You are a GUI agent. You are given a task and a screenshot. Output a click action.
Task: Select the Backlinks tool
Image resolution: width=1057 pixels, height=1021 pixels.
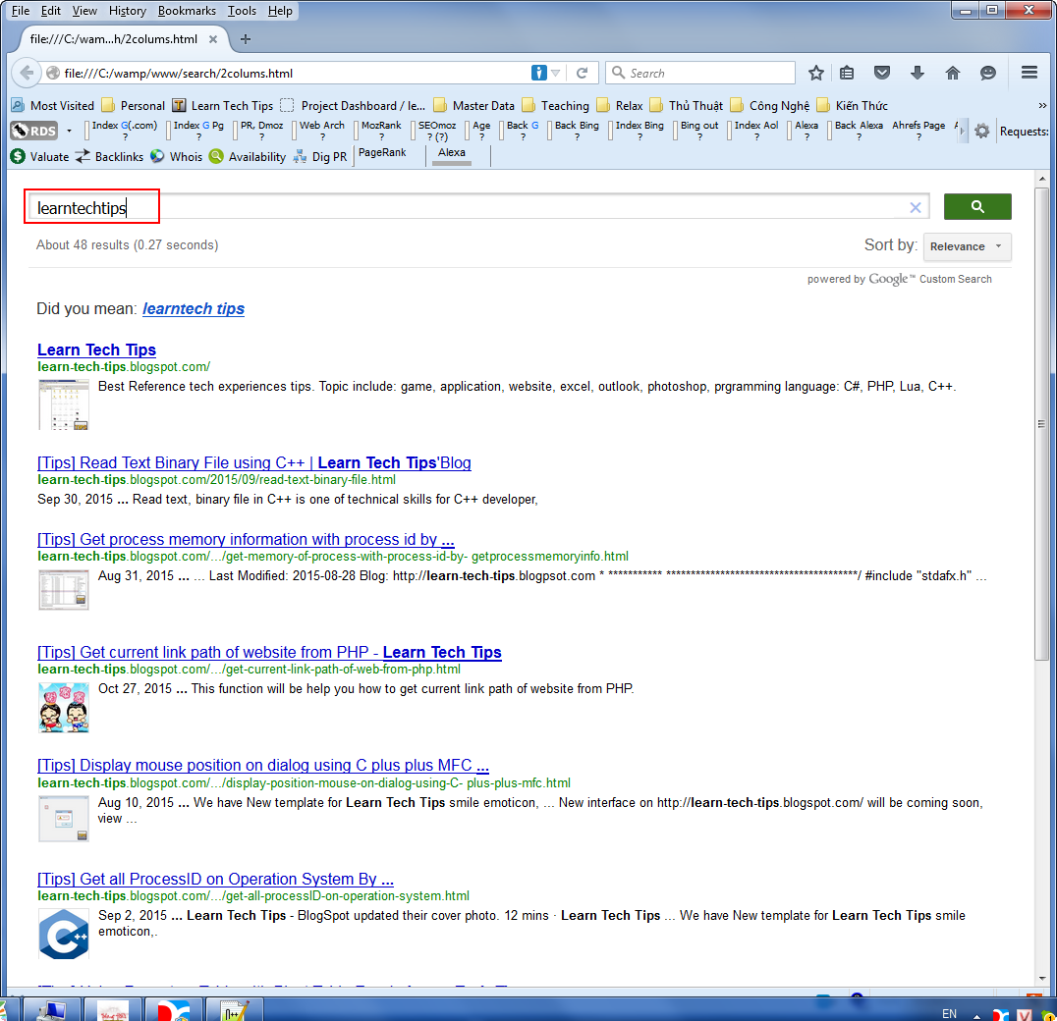pos(108,156)
